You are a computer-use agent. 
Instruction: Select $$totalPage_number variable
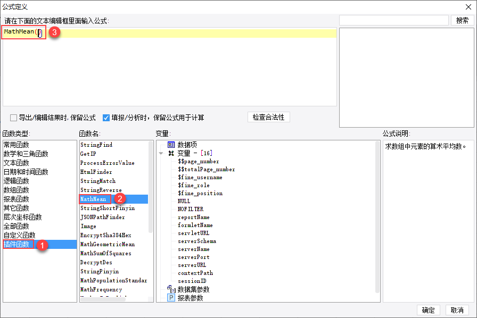click(206, 169)
